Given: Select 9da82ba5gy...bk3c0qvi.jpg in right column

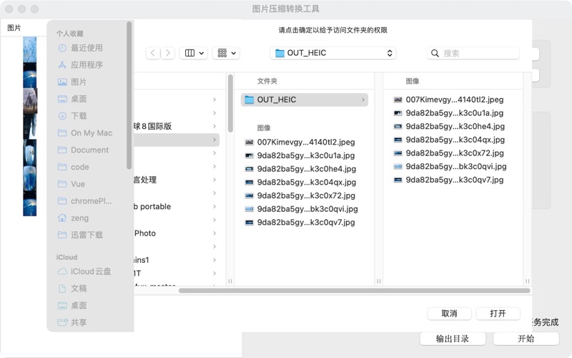Looking at the screenshot, I should [455, 166].
